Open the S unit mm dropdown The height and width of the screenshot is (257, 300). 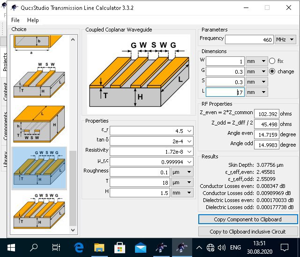tap(256, 82)
